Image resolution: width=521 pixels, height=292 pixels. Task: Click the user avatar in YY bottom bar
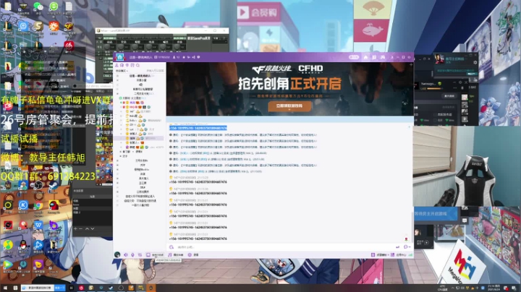(117, 254)
